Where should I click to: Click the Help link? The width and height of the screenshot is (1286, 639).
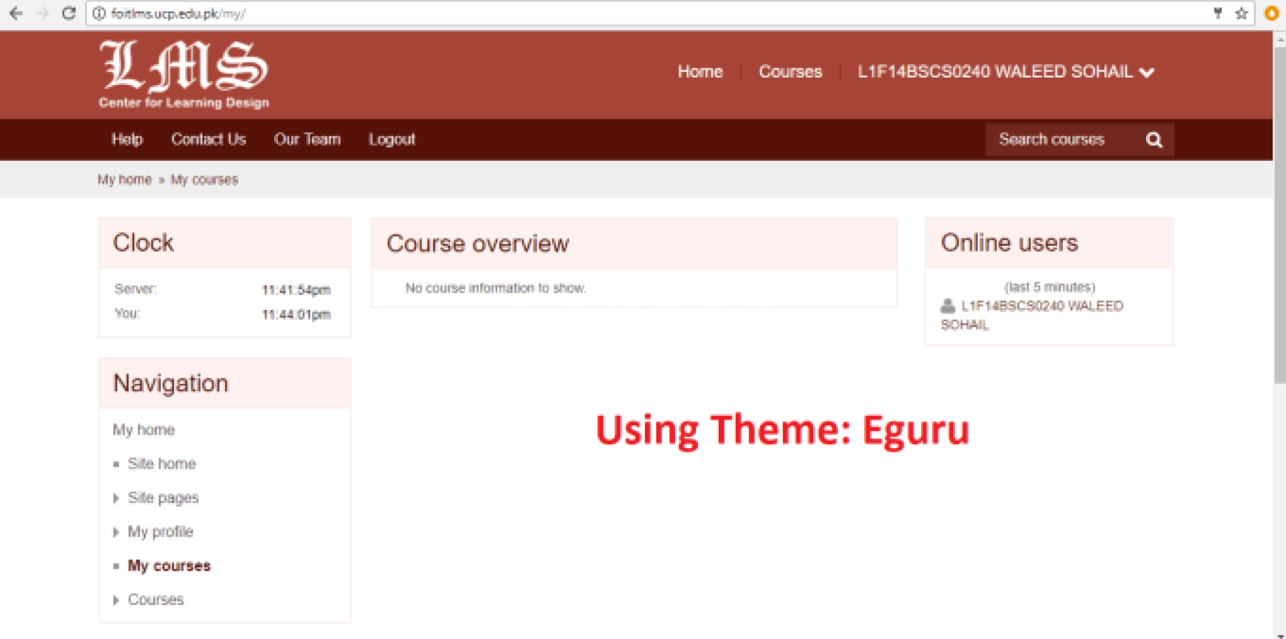pyautogui.click(x=127, y=139)
